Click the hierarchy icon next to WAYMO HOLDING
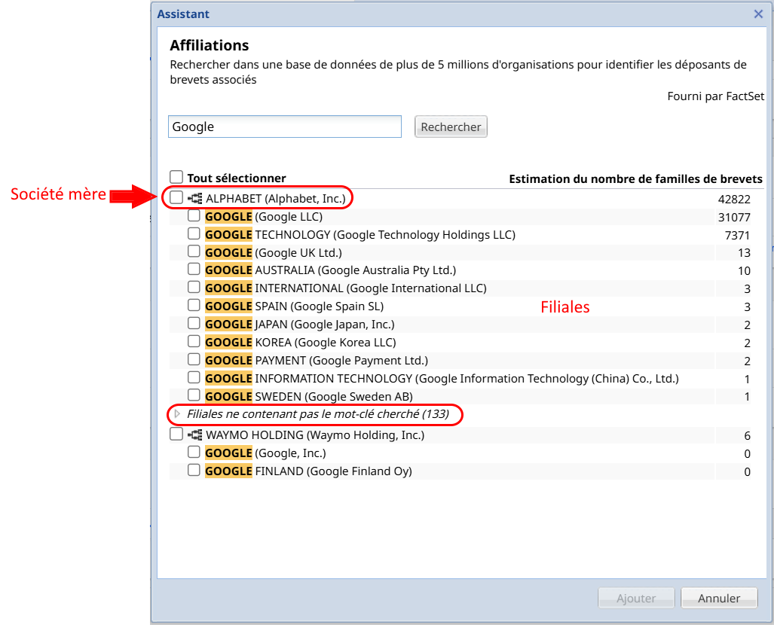 195,434
